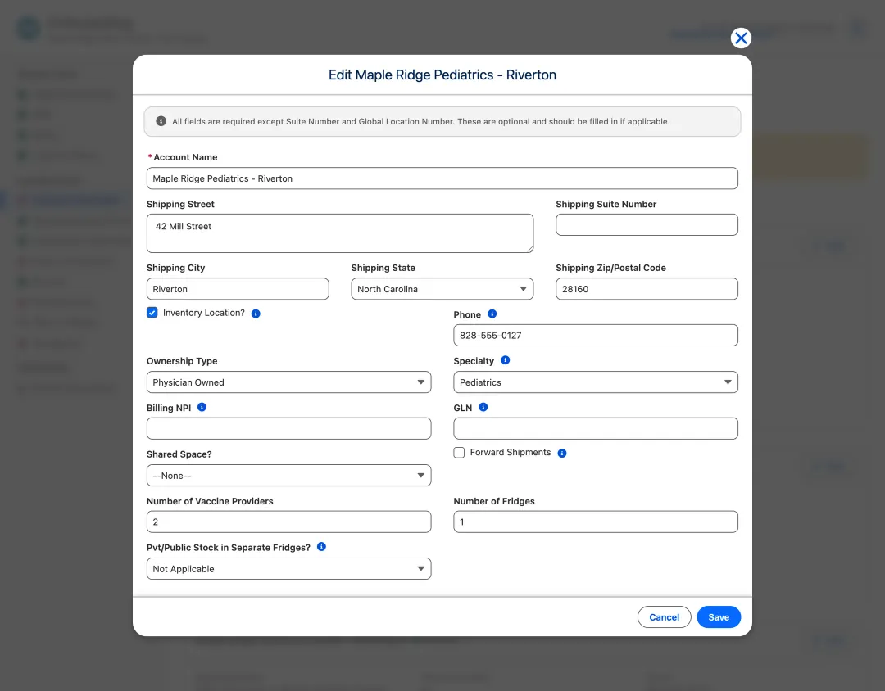
Task: Click the Shipping Street text area
Action: pyautogui.click(x=340, y=233)
